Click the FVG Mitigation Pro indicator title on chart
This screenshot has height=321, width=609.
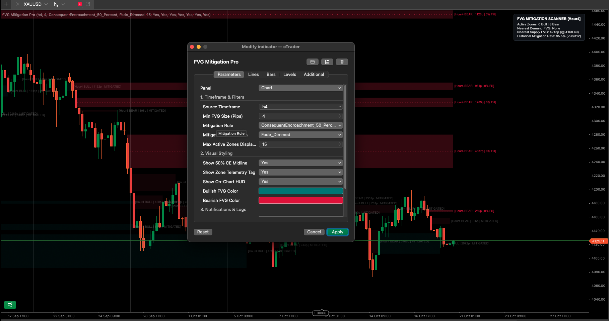point(106,15)
